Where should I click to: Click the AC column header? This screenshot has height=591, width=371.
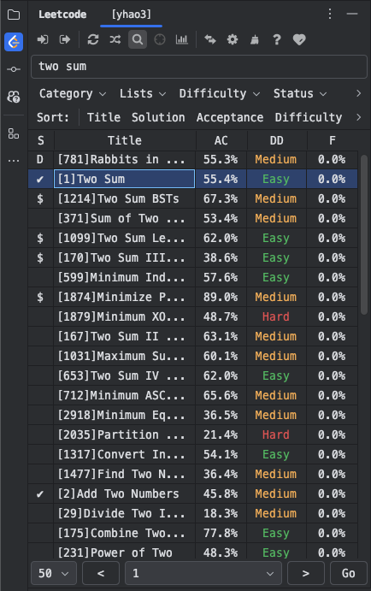tap(221, 140)
